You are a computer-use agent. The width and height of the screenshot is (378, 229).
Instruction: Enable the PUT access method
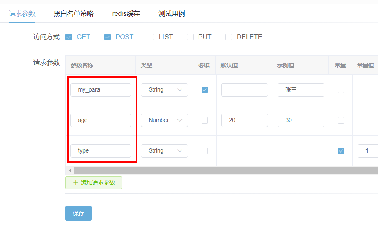tap(190, 37)
